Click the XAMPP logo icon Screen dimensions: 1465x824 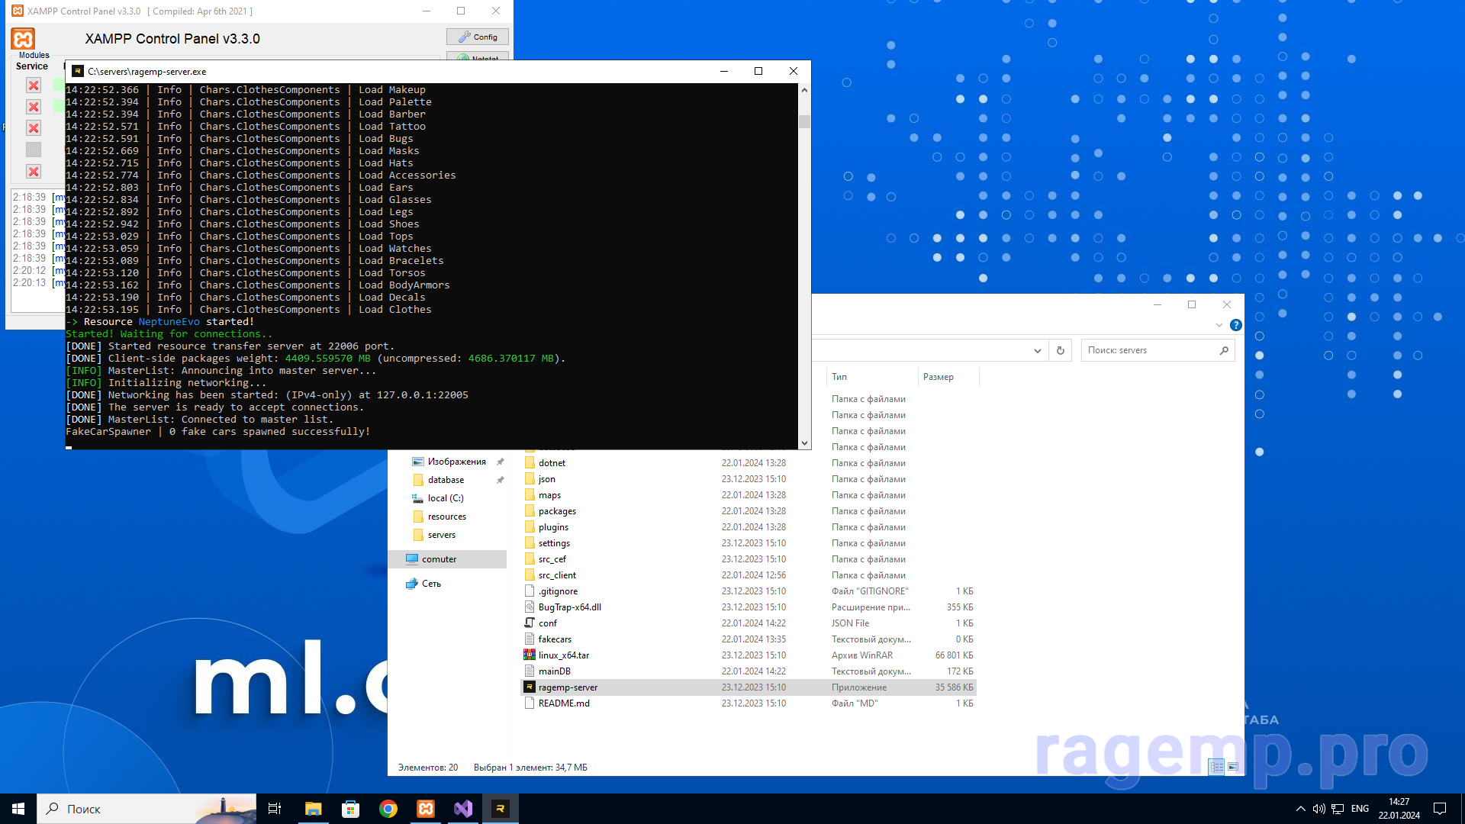coord(23,39)
